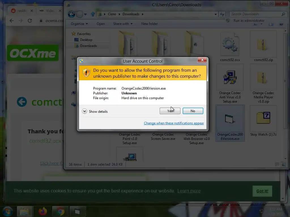This screenshot has height=217, width=290.
Task: Click the second folder thumbnail in Downloads
Action: 161,43
